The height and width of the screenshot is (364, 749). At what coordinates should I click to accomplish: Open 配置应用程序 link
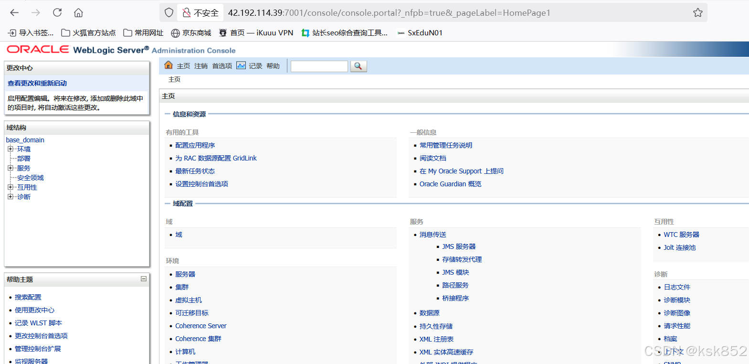[195, 145]
